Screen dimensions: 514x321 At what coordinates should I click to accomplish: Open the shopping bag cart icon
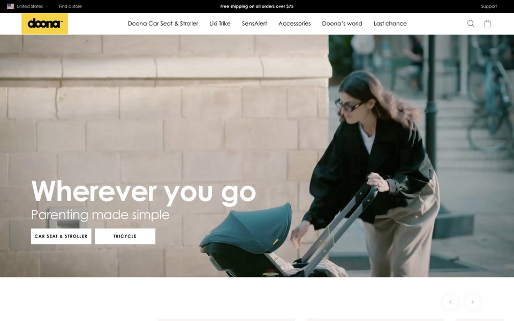click(x=487, y=24)
